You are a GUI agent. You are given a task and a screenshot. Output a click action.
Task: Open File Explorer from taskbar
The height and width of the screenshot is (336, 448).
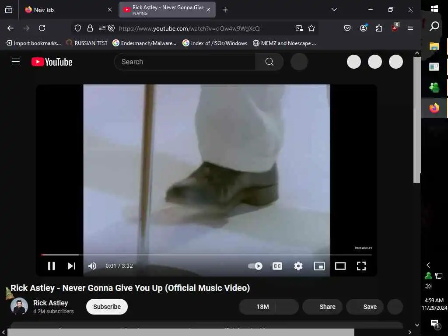(x=434, y=46)
